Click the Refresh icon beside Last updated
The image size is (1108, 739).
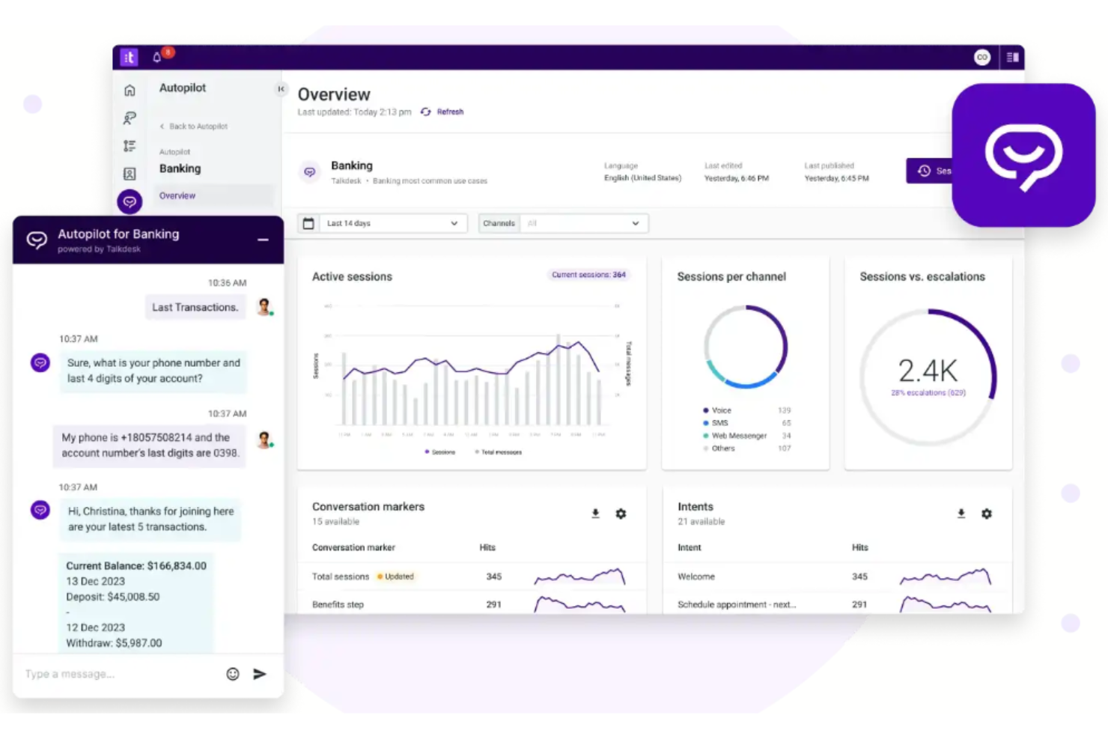point(425,111)
